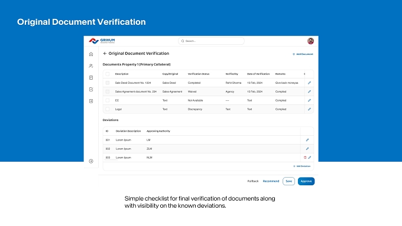The image size is (402, 226).
Task: Open the user profile avatar
Action: [x=310, y=41]
